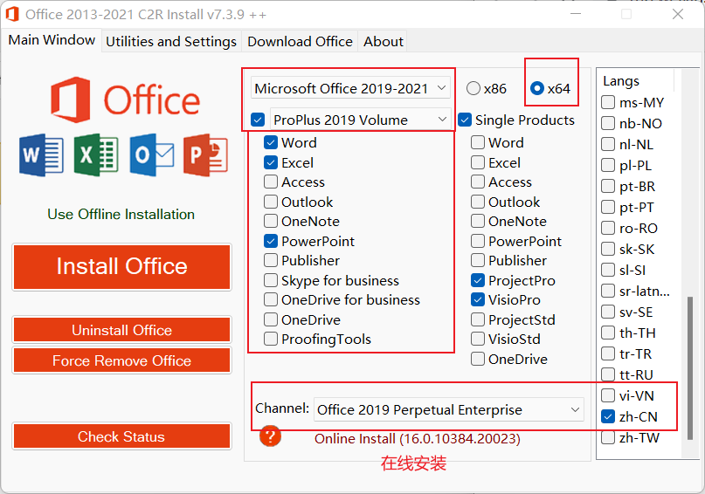
Task: Click the Excel icon in logo area
Action: (x=95, y=156)
